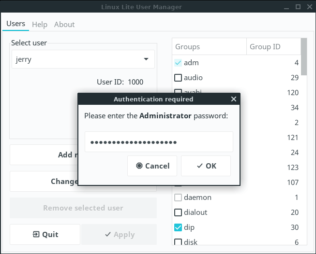Switch to the Help tab

(40, 24)
